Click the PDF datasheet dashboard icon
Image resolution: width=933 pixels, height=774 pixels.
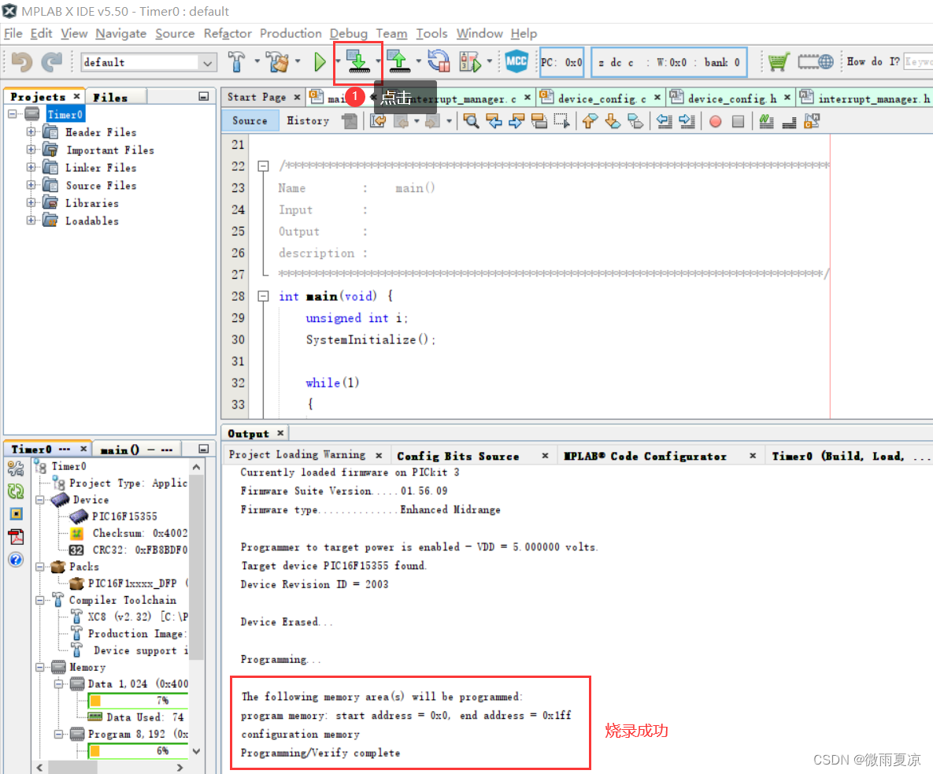pos(16,537)
